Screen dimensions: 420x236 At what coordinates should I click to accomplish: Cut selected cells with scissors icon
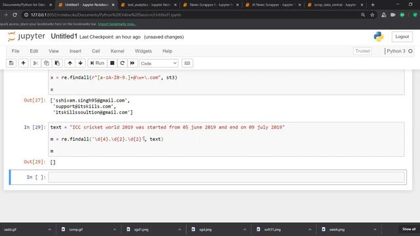click(35, 63)
